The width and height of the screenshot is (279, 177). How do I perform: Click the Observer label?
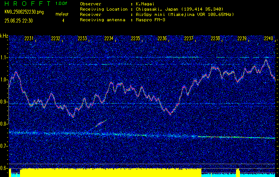click(x=90, y=4)
